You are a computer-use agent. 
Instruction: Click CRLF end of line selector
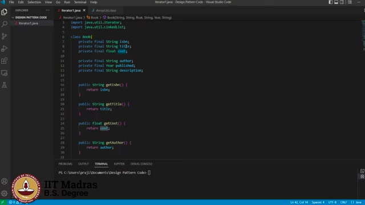343,202
